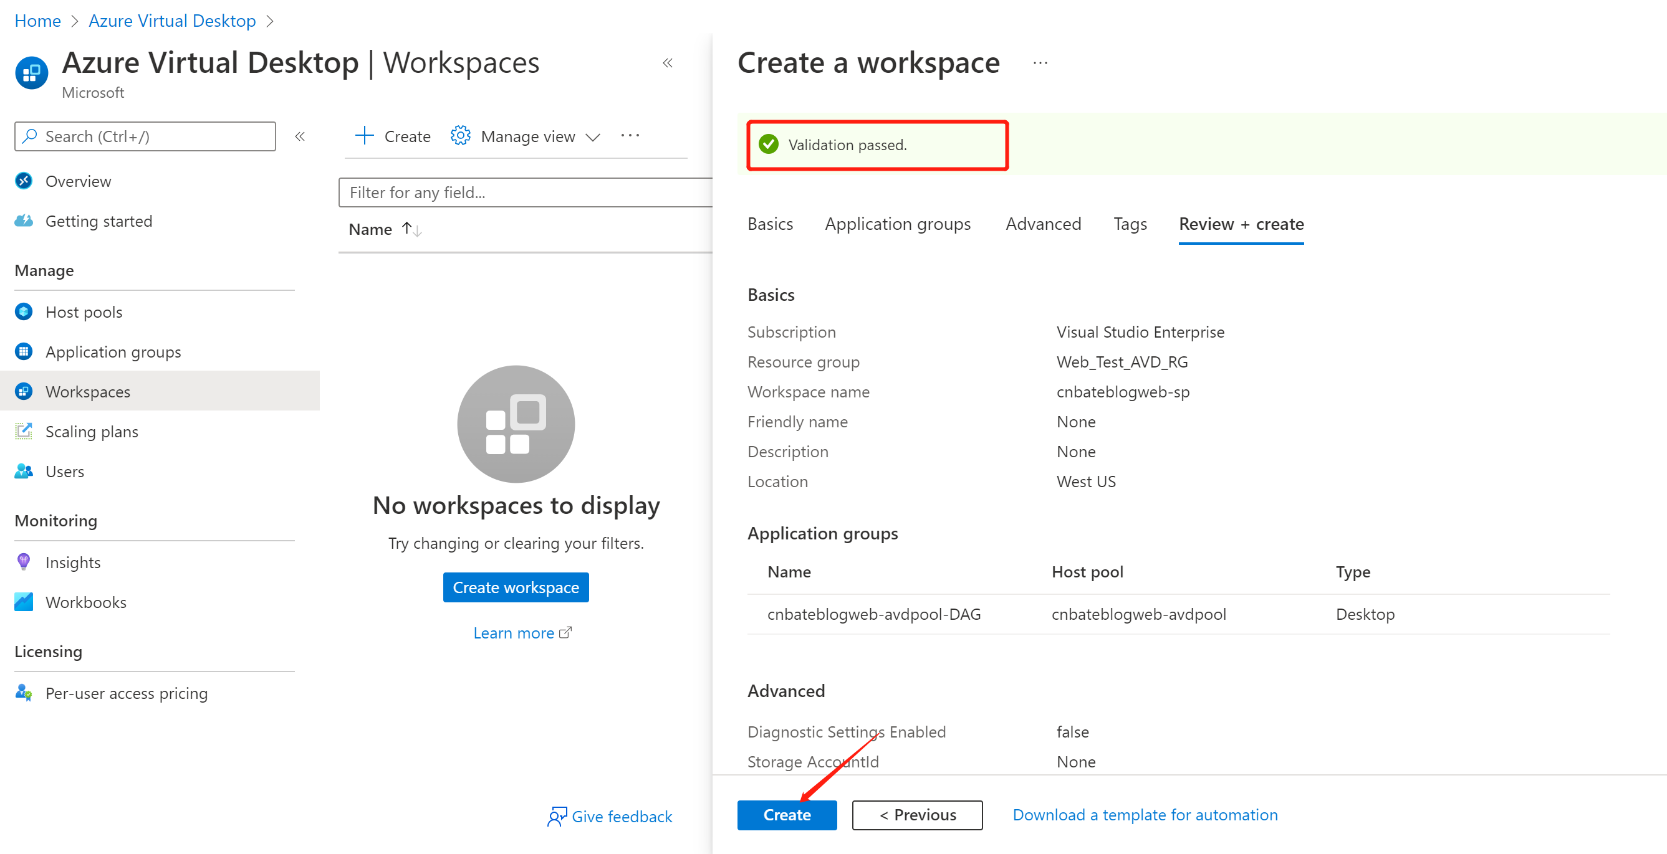1667x854 pixels.
Task: Open the Learn more link
Action: click(x=513, y=632)
